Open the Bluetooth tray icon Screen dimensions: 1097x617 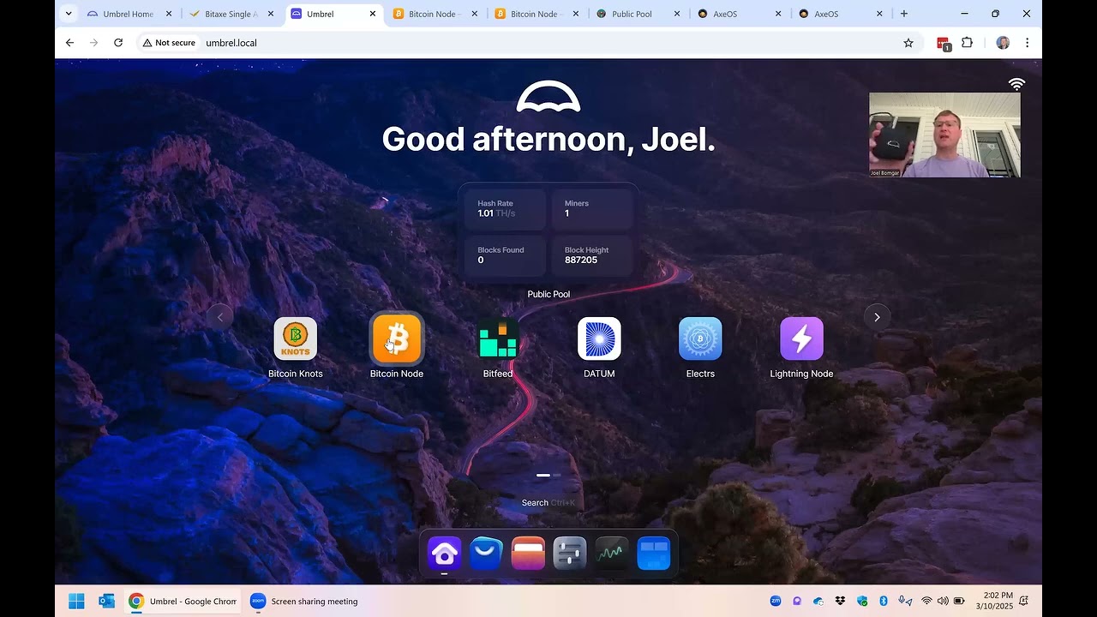tap(884, 602)
